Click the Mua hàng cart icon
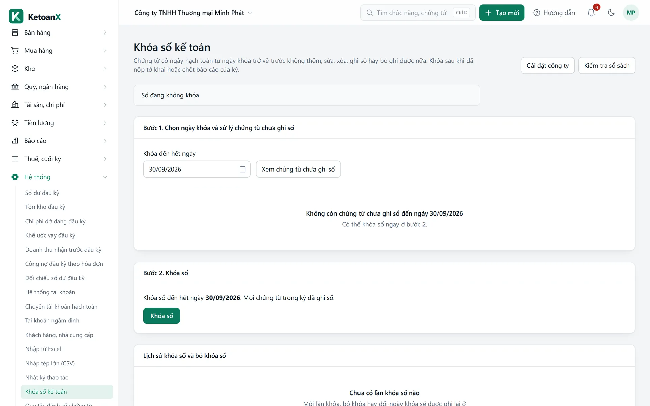 [15, 51]
